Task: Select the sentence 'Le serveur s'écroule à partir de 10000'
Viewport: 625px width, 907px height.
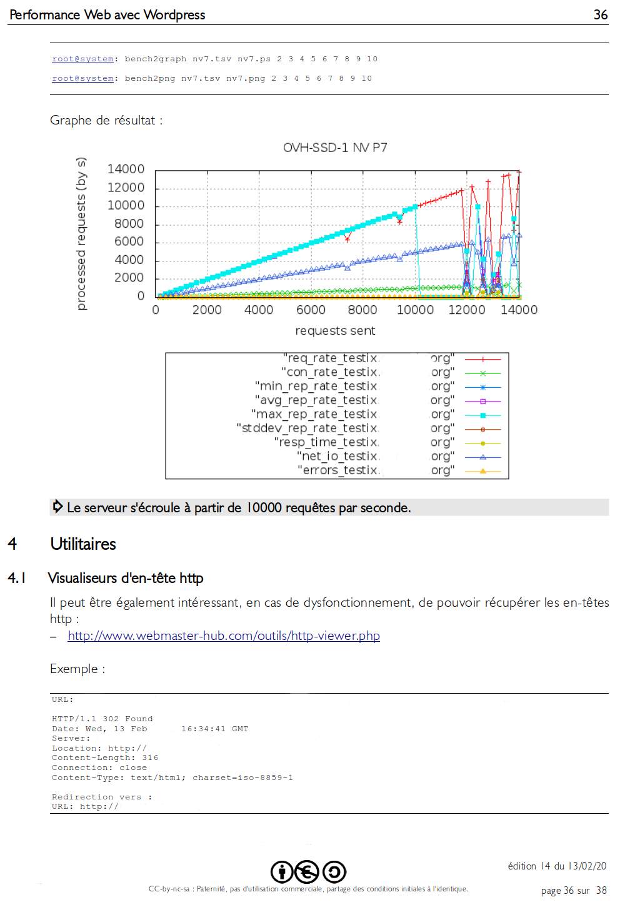Action: coord(174,507)
